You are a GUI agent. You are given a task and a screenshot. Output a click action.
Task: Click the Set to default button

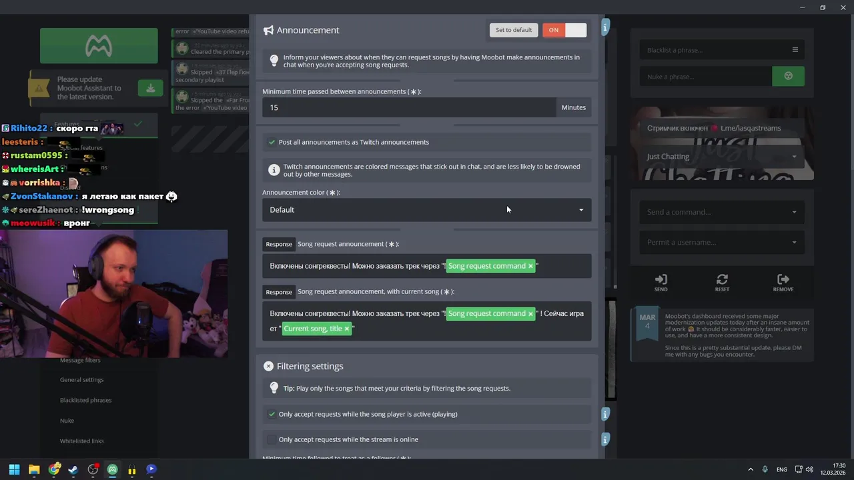[x=514, y=30]
